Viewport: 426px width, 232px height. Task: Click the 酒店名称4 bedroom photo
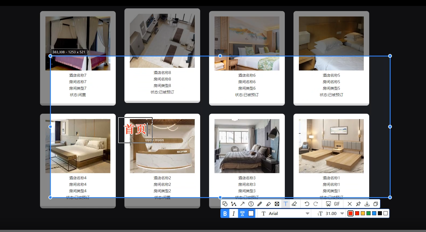78,146
